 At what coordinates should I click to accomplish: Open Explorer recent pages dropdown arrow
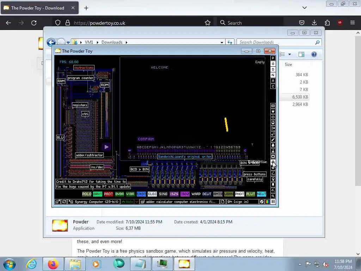click(68, 42)
